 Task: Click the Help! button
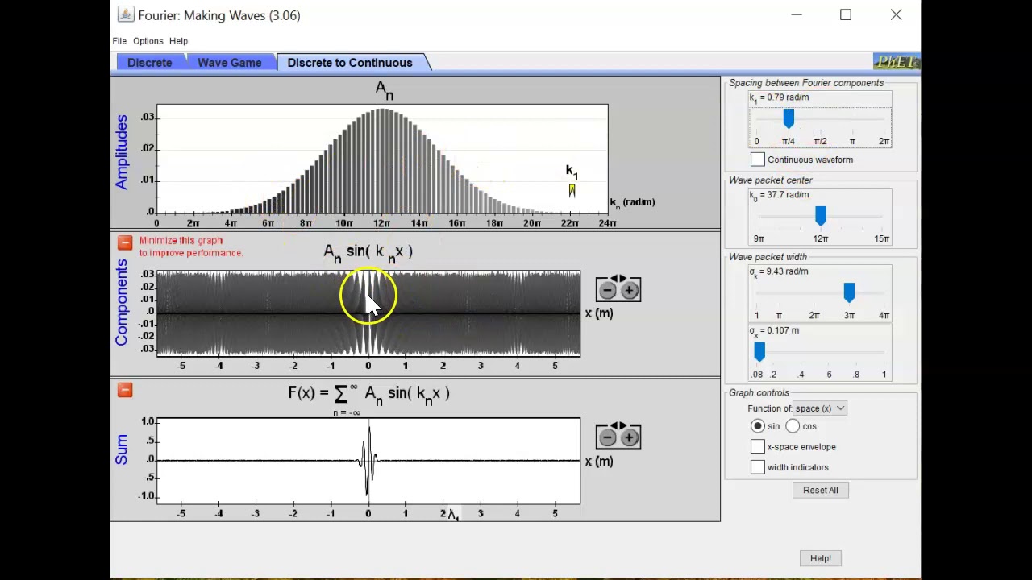[x=820, y=558]
